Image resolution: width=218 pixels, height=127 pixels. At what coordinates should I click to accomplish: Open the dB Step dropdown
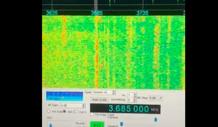pyautogui.click(x=156, y=98)
